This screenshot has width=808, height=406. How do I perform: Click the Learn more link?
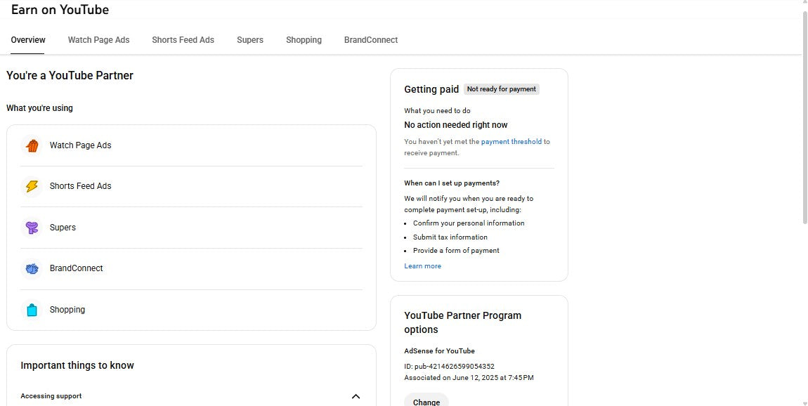pyautogui.click(x=422, y=266)
